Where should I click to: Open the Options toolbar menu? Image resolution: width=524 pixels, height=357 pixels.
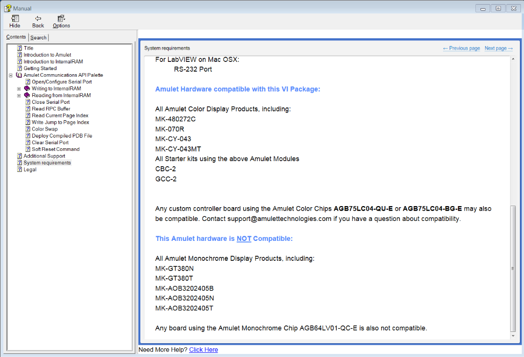click(61, 21)
